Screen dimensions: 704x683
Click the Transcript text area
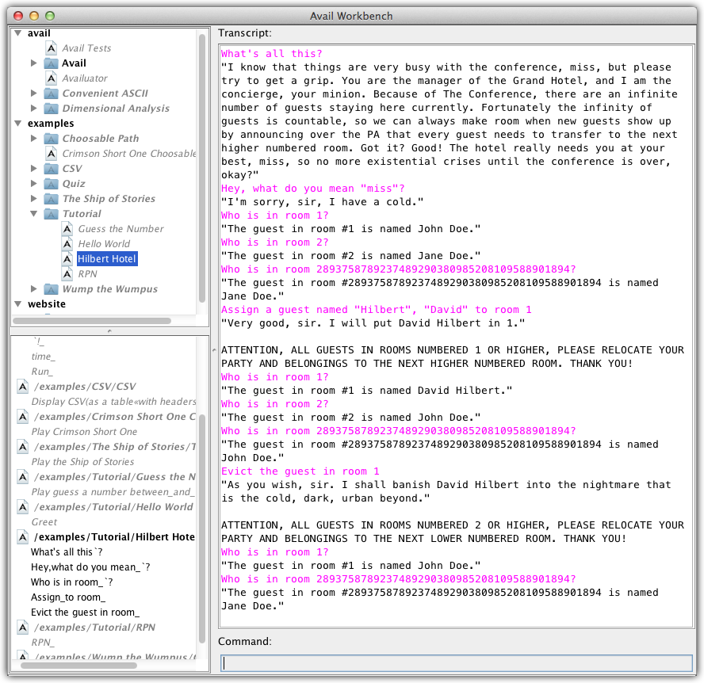[x=456, y=336]
